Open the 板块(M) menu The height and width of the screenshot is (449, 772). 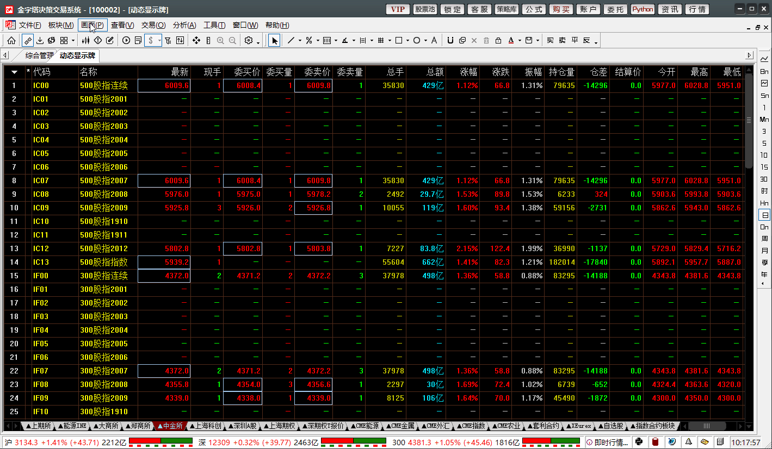61,25
